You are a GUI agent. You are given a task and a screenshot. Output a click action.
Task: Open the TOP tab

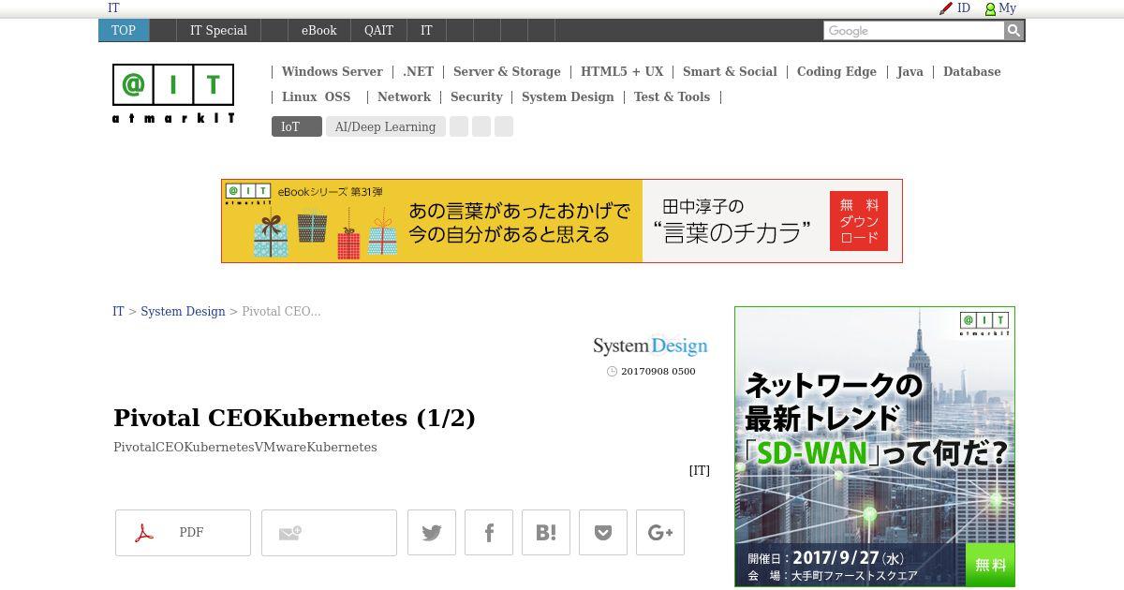click(124, 30)
